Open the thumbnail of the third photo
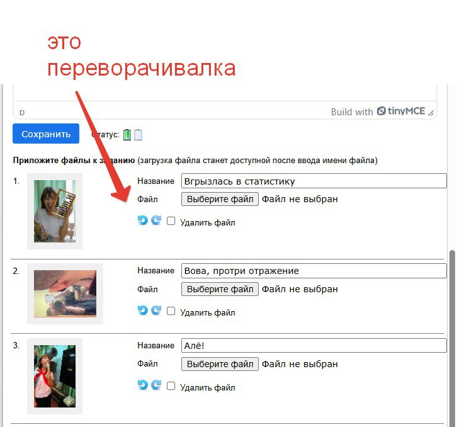 click(x=55, y=376)
